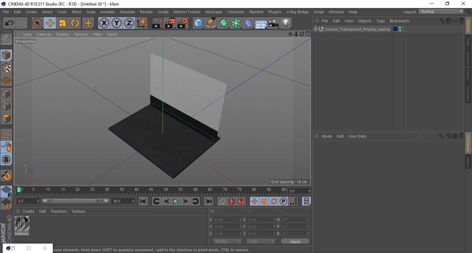Toggle X axis lock

pyautogui.click(x=104, y=23)
